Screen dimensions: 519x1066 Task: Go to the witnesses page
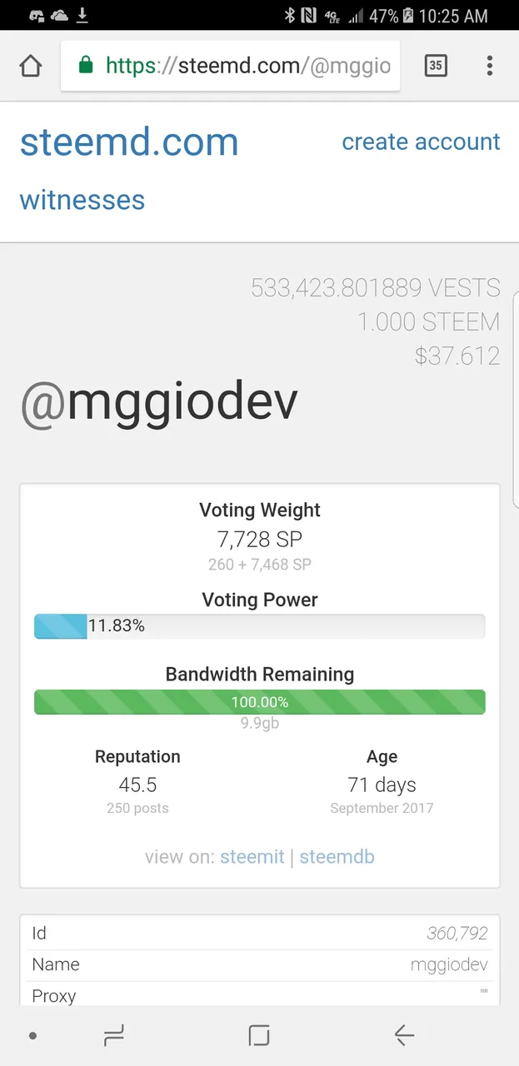coord(82,200)
